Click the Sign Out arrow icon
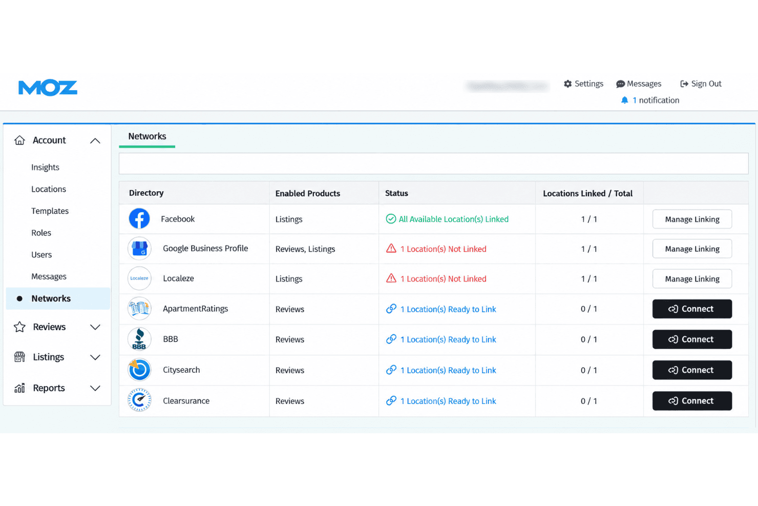This screenshot has width=758, height=506. [x=684, y=84]
